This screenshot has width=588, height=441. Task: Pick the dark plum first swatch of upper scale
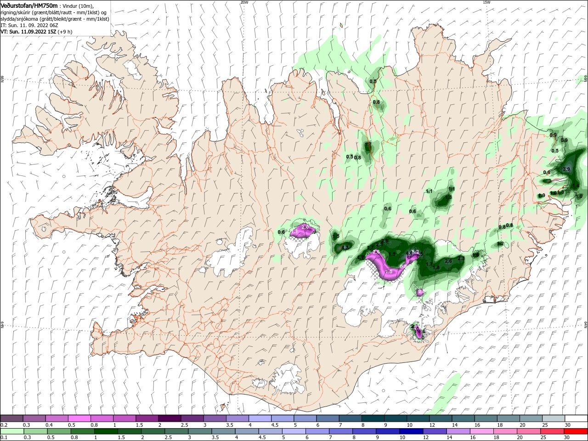click(11, 418)
